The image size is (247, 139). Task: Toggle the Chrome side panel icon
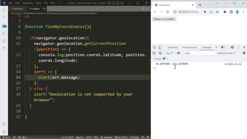pos(231,12)
